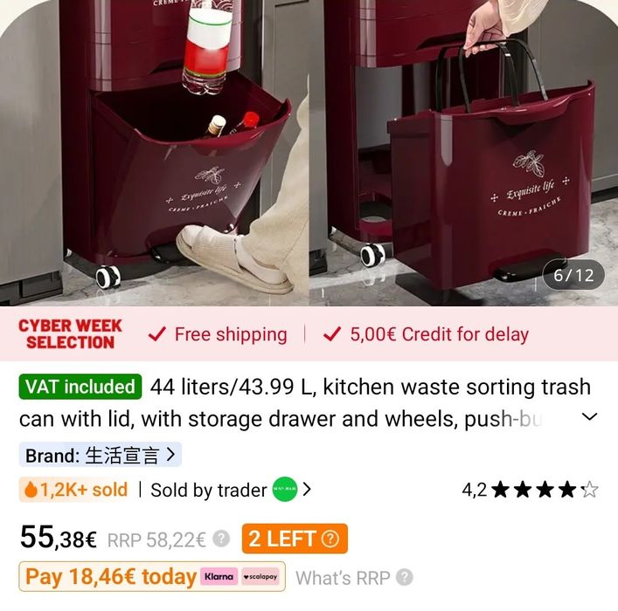The width and height of the screenshot is (618, 611).
Task: Tap the Pay 18,46€ today button
Action: 152,576
